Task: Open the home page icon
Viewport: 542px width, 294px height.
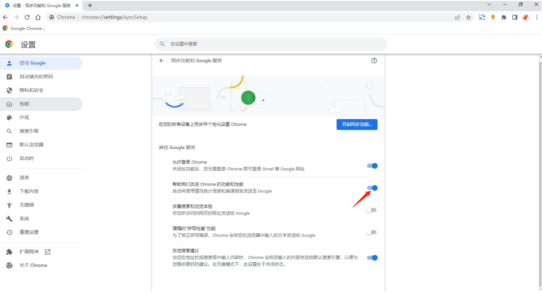Action: click(x=38, y=17)
